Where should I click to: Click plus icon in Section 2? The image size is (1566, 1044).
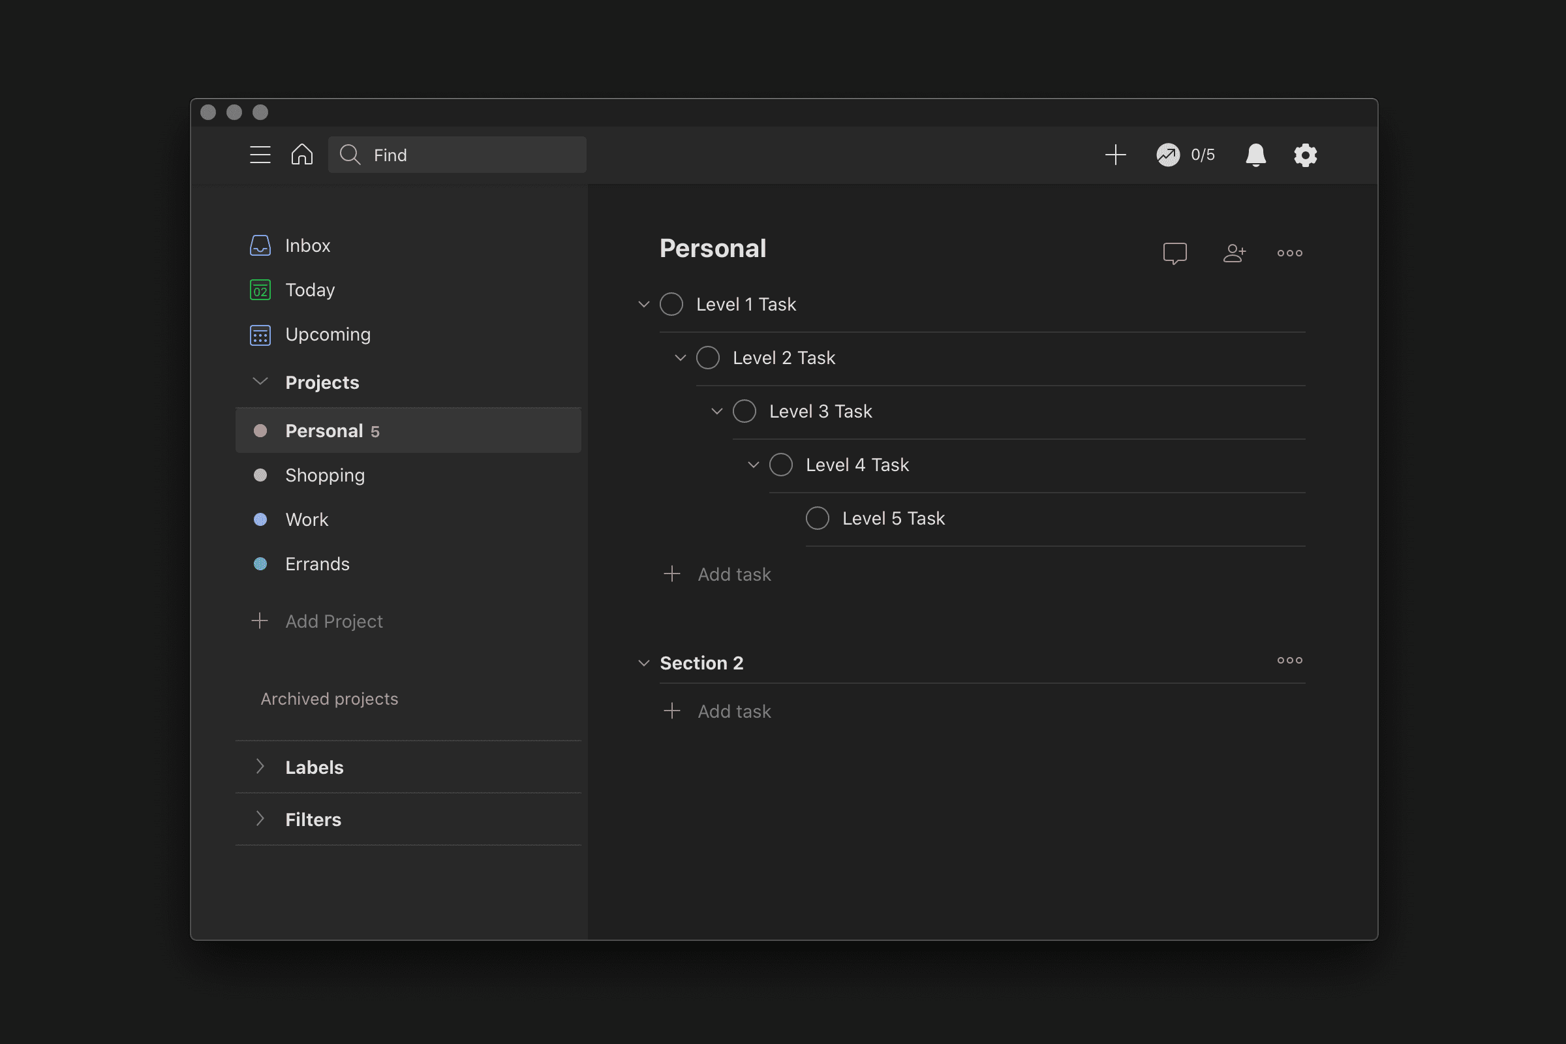[x=672, y=711]
